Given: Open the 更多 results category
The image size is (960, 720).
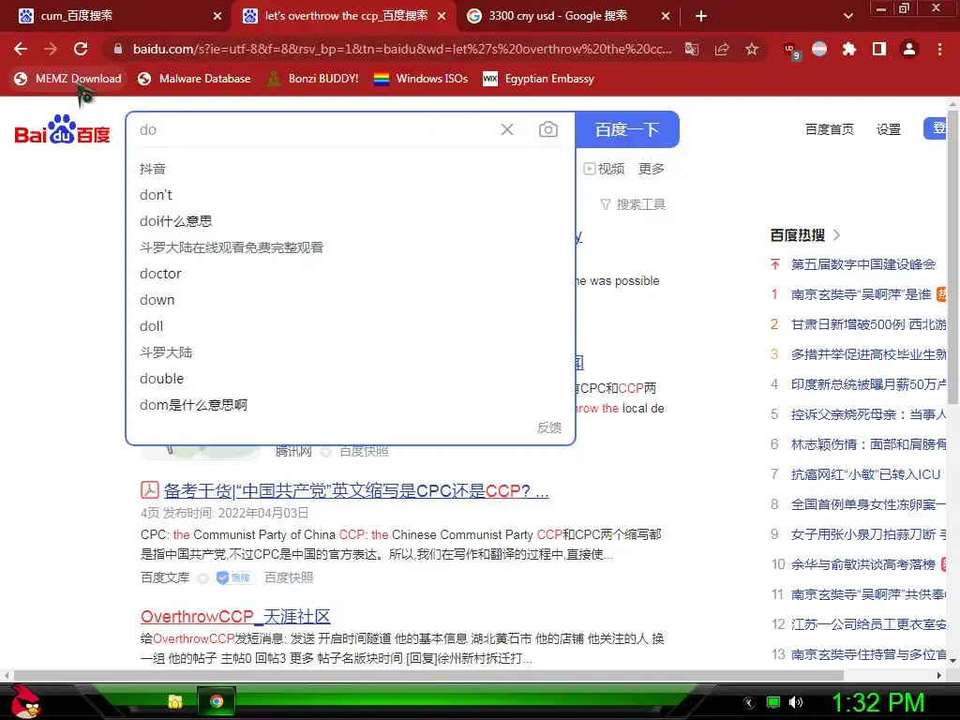Looking at the screenshot, I should click(652, 169).
